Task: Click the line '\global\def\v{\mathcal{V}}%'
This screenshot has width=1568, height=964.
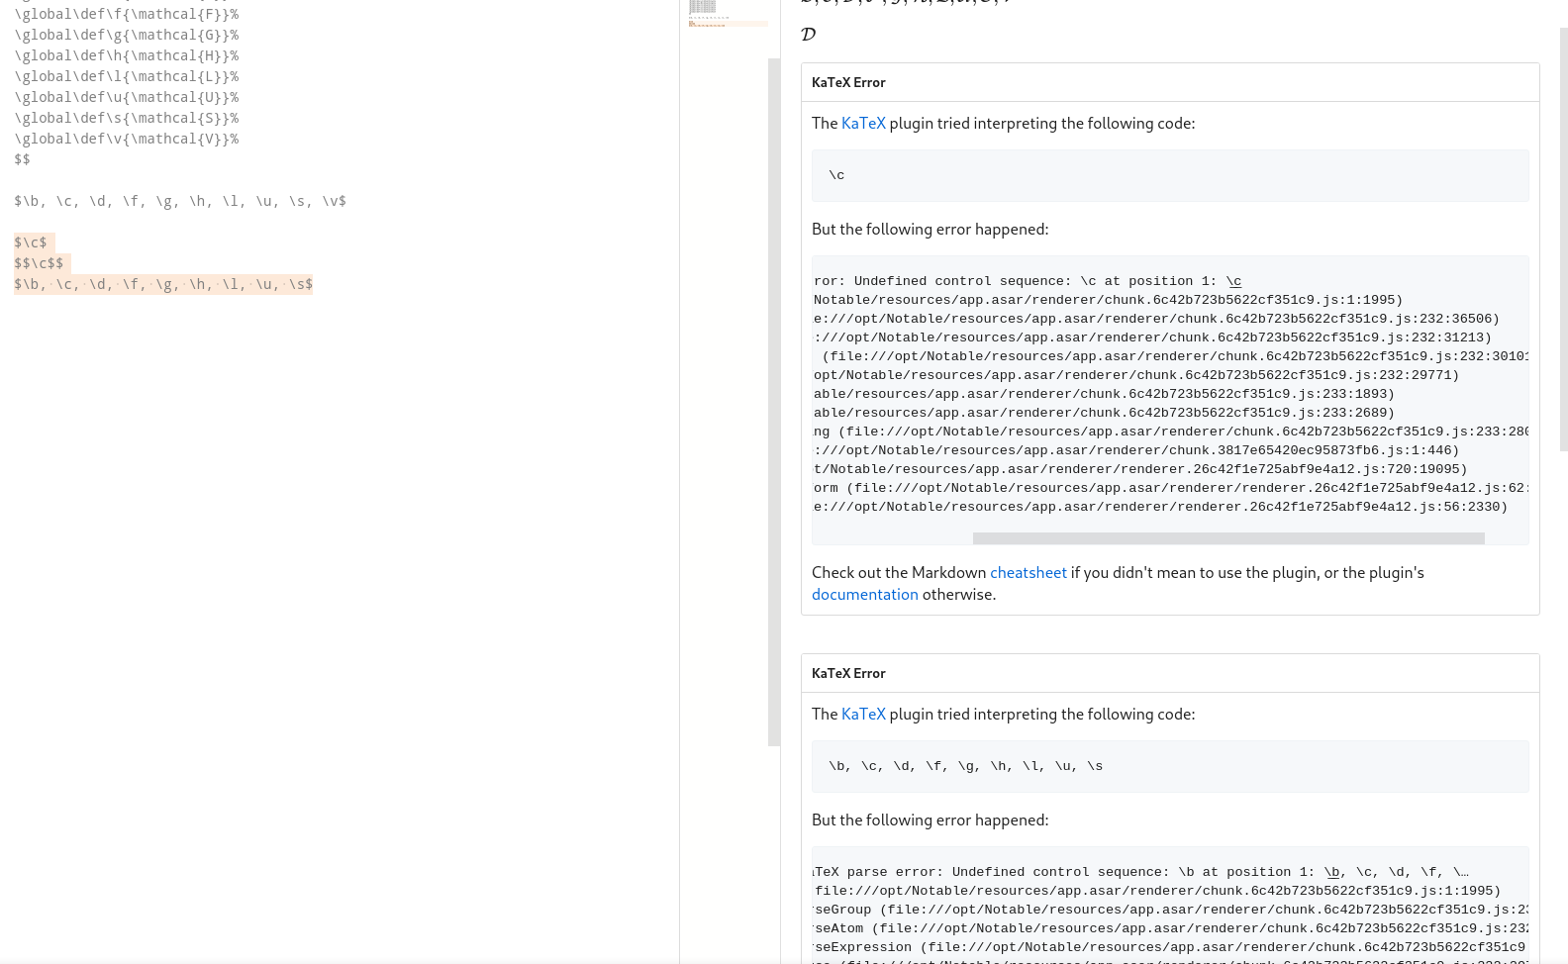Action: 127,139
